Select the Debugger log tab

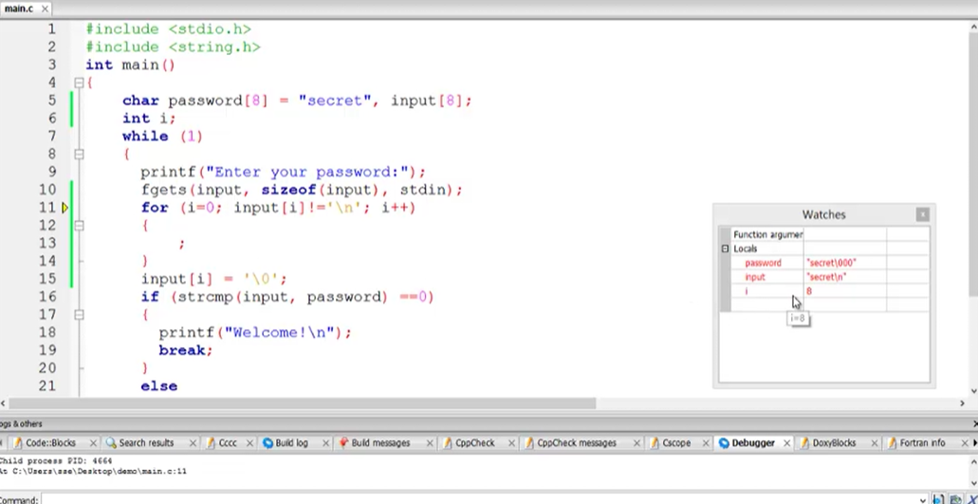753,443
